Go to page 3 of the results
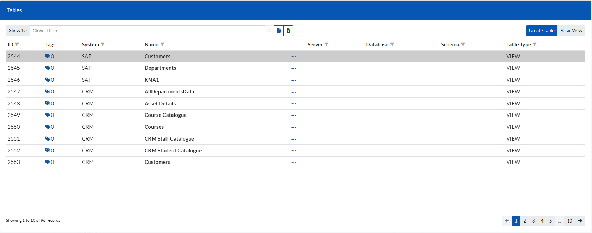This screenshot has height=233, width=592. click(x=533, y=221)
